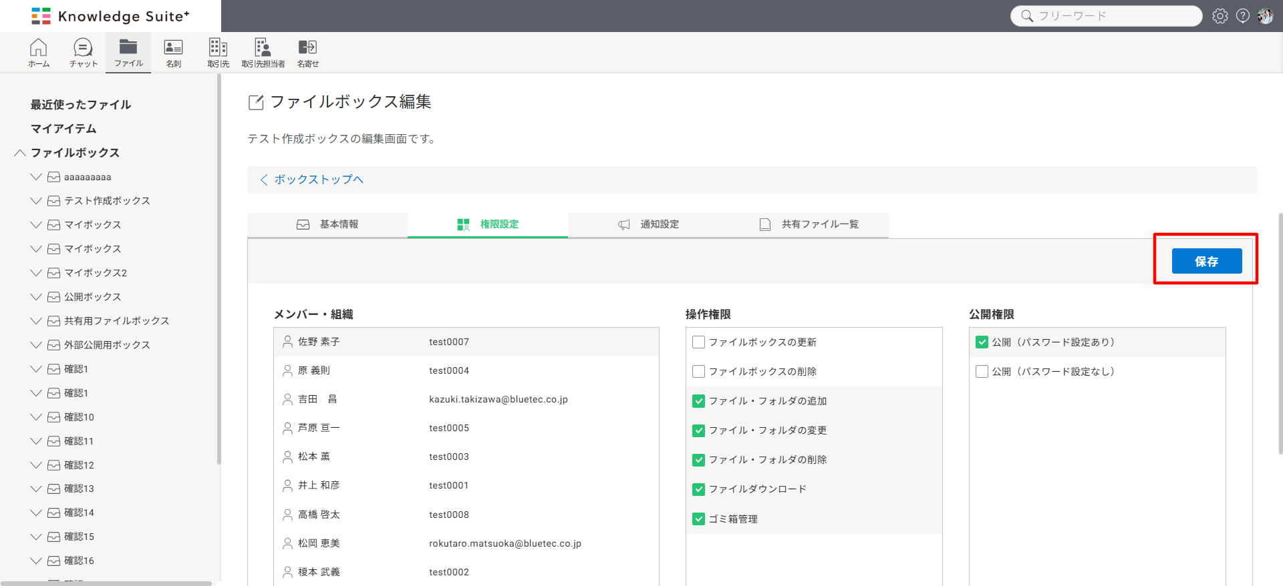
Task: Uncheck ゴミ箱管理 checkbox
Action: (x=699, y=519)
